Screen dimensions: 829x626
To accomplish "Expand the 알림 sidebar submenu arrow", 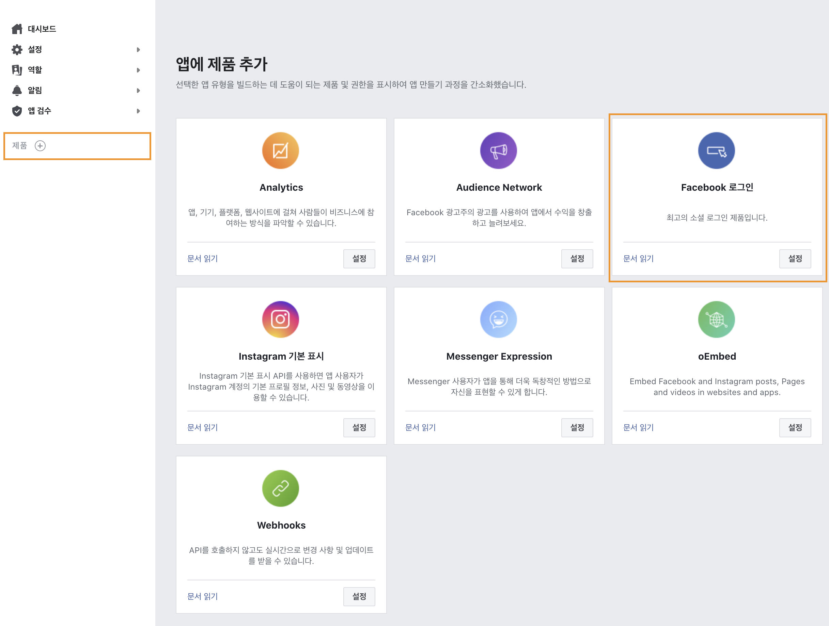I will point(138,90).
